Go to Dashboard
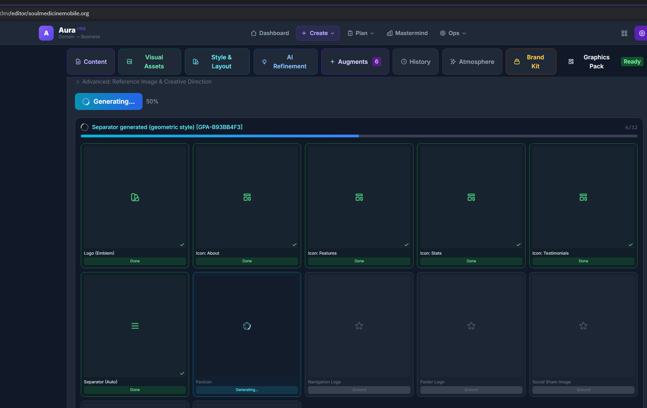This screenshot has height=408, width=647. 270,33
